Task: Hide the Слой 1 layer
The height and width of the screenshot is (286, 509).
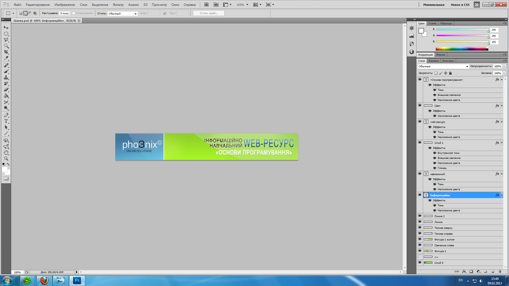Action: pyautogui.click(x=420, y=142)
